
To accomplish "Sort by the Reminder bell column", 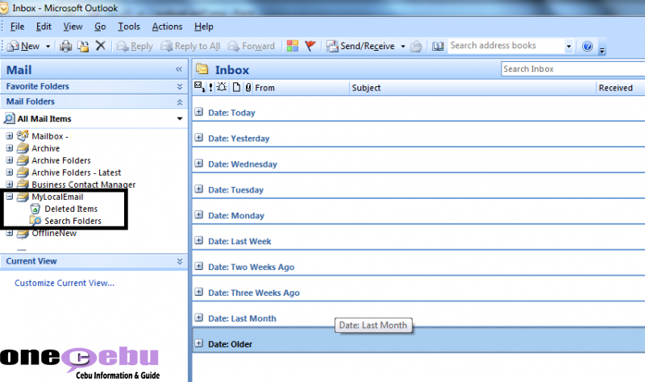I will pos(222,87).
